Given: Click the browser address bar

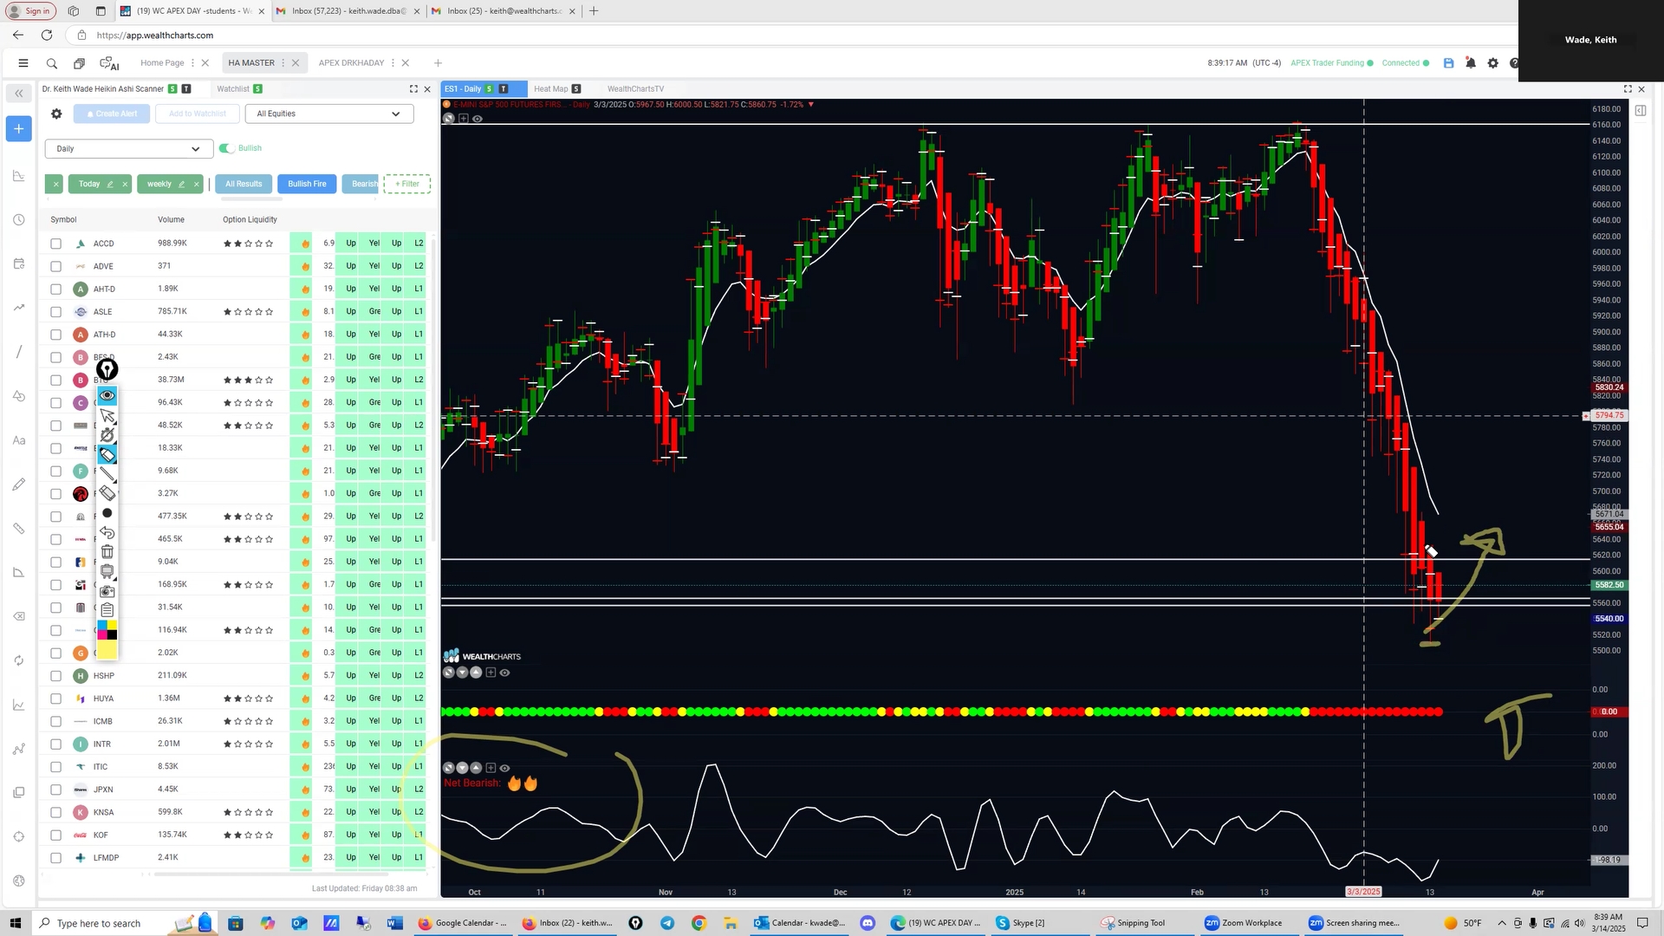Looking at the screenshot, I should click(x=780, y=36).
